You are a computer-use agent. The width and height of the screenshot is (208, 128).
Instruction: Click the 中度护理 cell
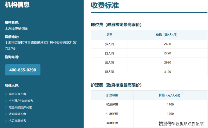coord(112,114)
